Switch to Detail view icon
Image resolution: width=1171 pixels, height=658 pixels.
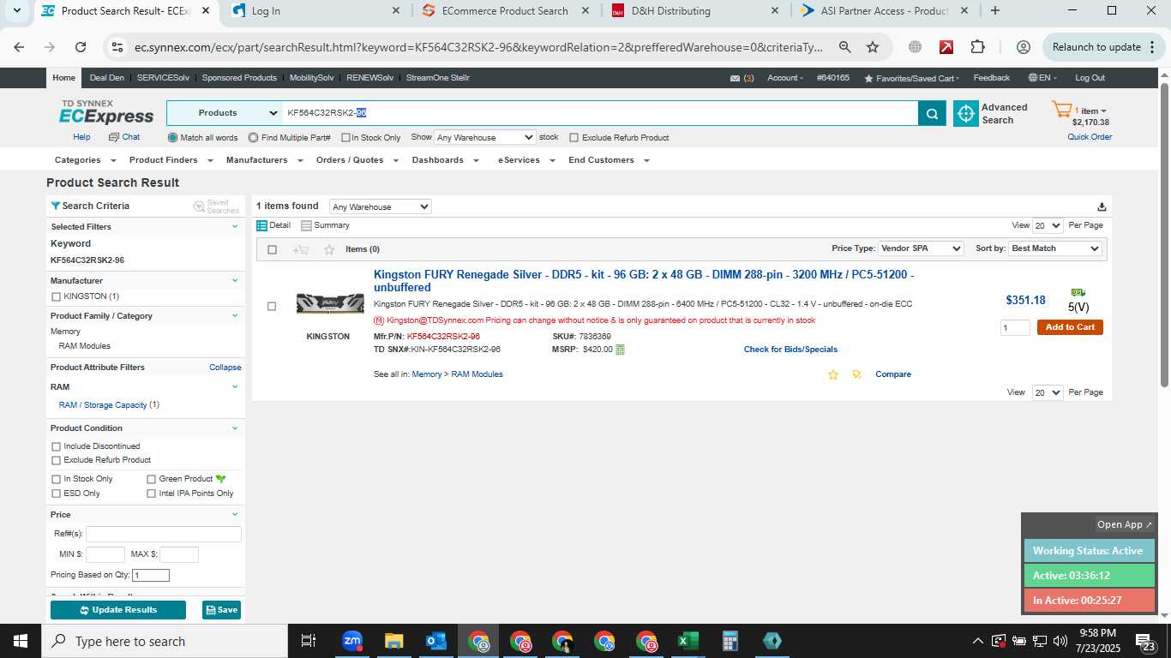point(261,225)
